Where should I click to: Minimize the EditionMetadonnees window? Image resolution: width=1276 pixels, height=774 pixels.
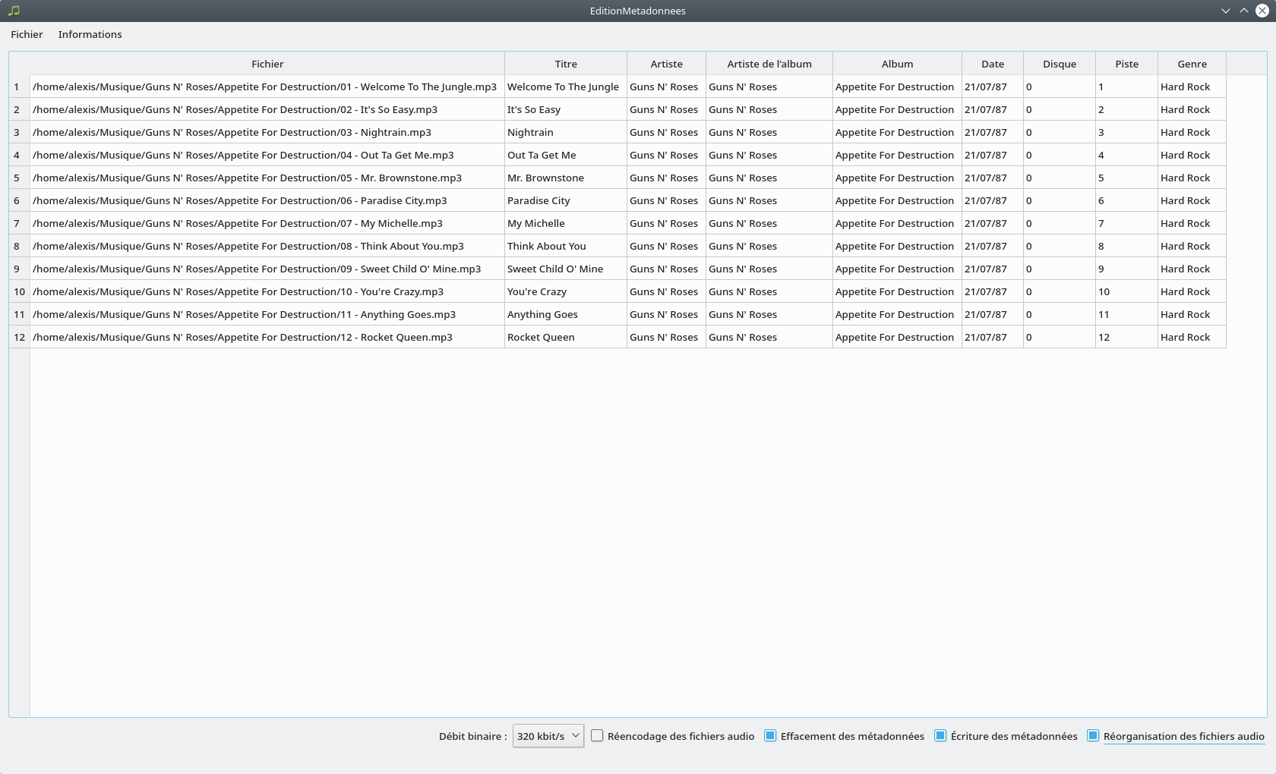pos(1225,11)
